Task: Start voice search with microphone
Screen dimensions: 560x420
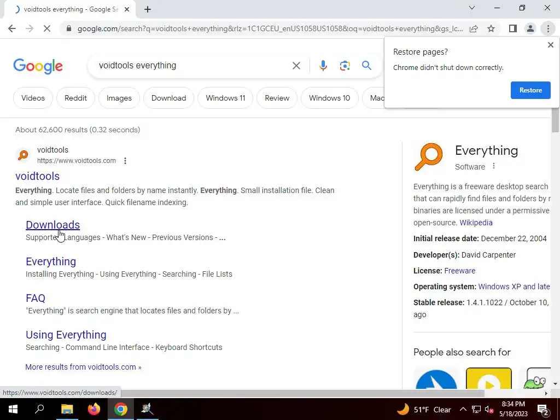Action: tap(323, 66)
